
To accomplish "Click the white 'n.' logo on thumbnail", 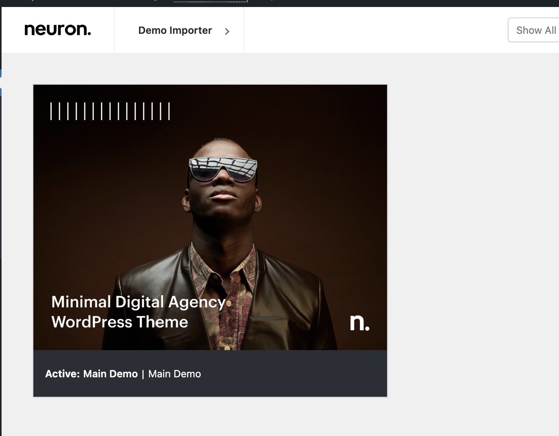I will (359, 323).
